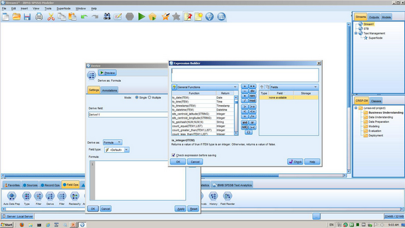
Task: Click Cancel in Expression Builder
Action: coord(195,161)
